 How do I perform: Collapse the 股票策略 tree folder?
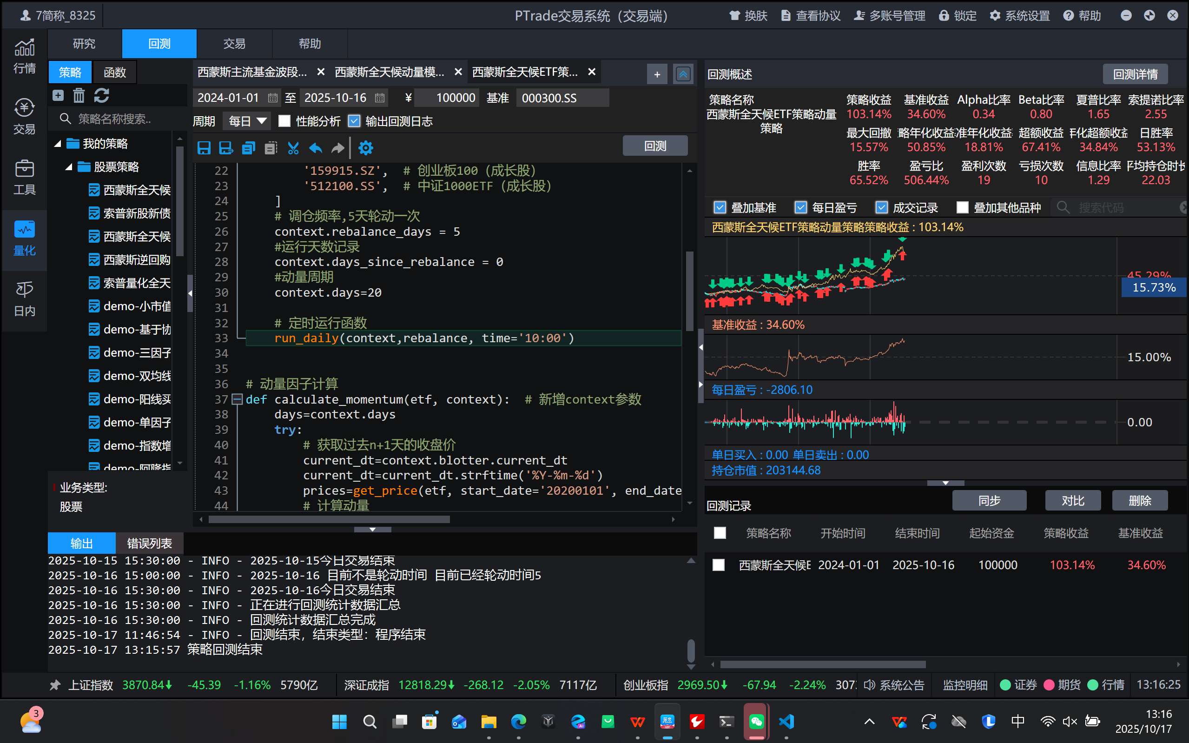click(x=69, y=167)
